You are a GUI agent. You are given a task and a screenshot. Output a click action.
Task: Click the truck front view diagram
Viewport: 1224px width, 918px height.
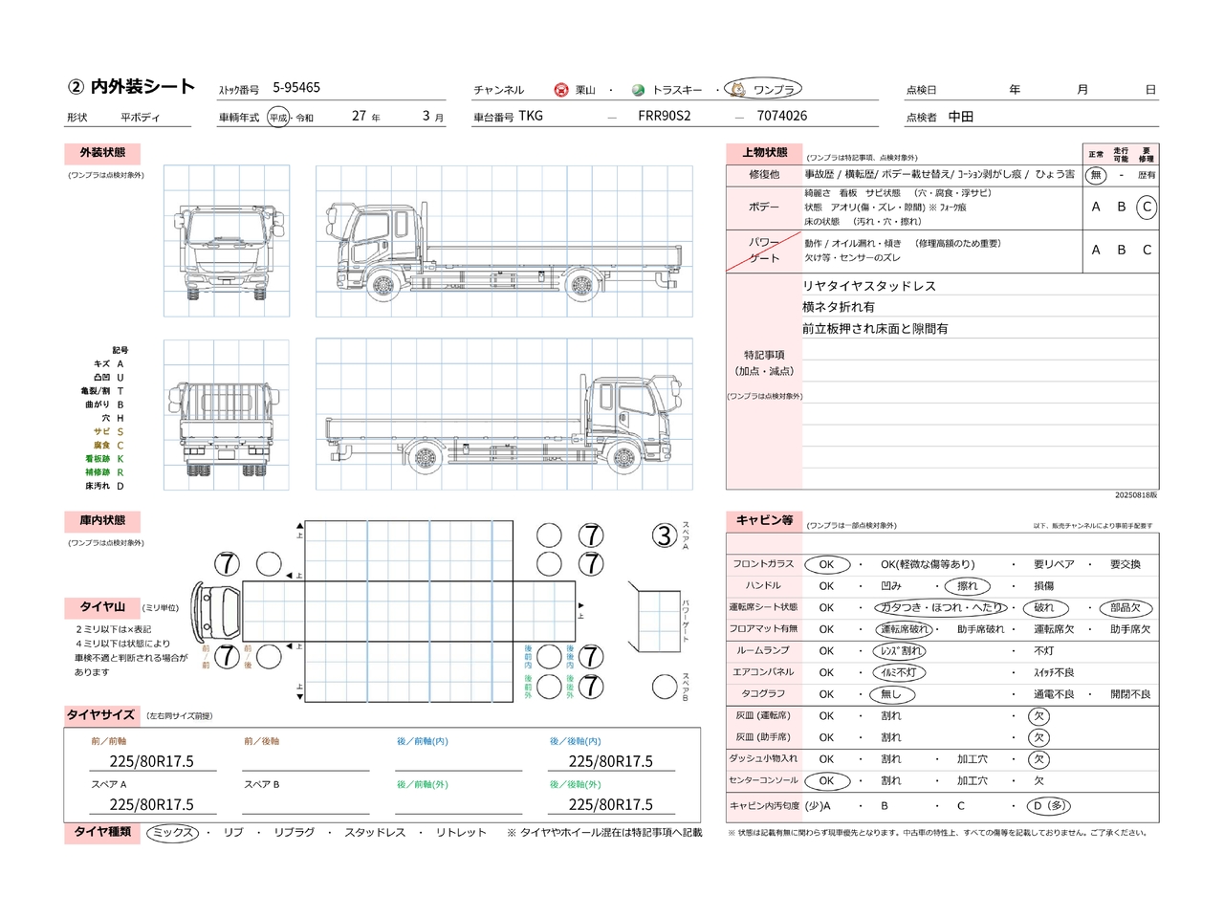tap(227, 242)
